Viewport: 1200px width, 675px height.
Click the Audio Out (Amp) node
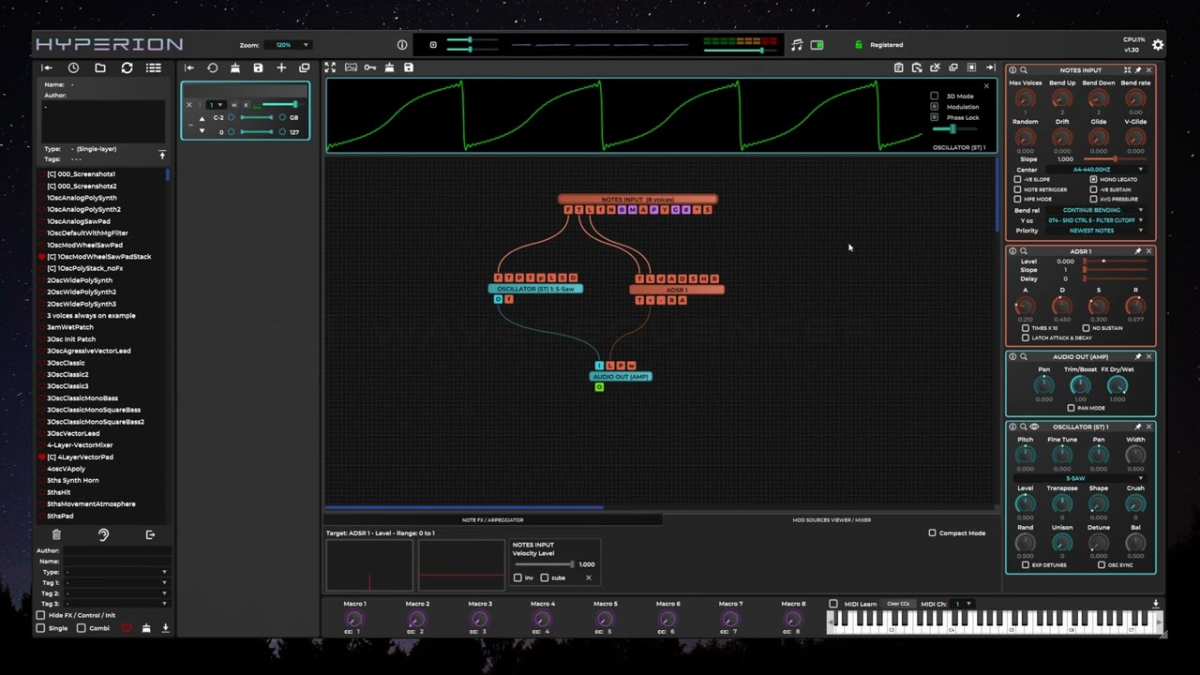pos(621,376)
